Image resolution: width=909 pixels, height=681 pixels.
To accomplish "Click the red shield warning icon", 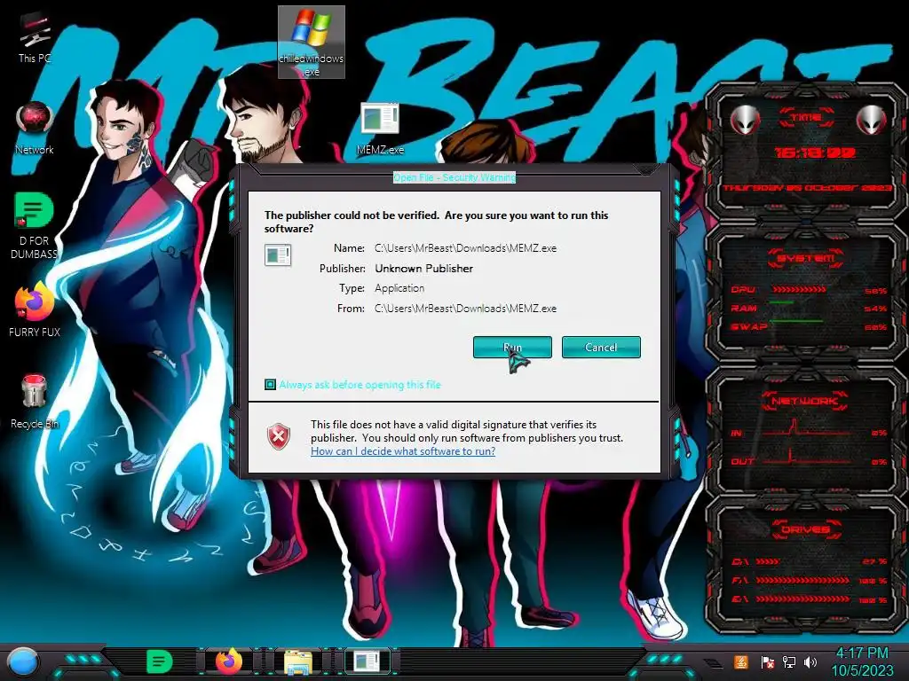I will coord(278,436).
